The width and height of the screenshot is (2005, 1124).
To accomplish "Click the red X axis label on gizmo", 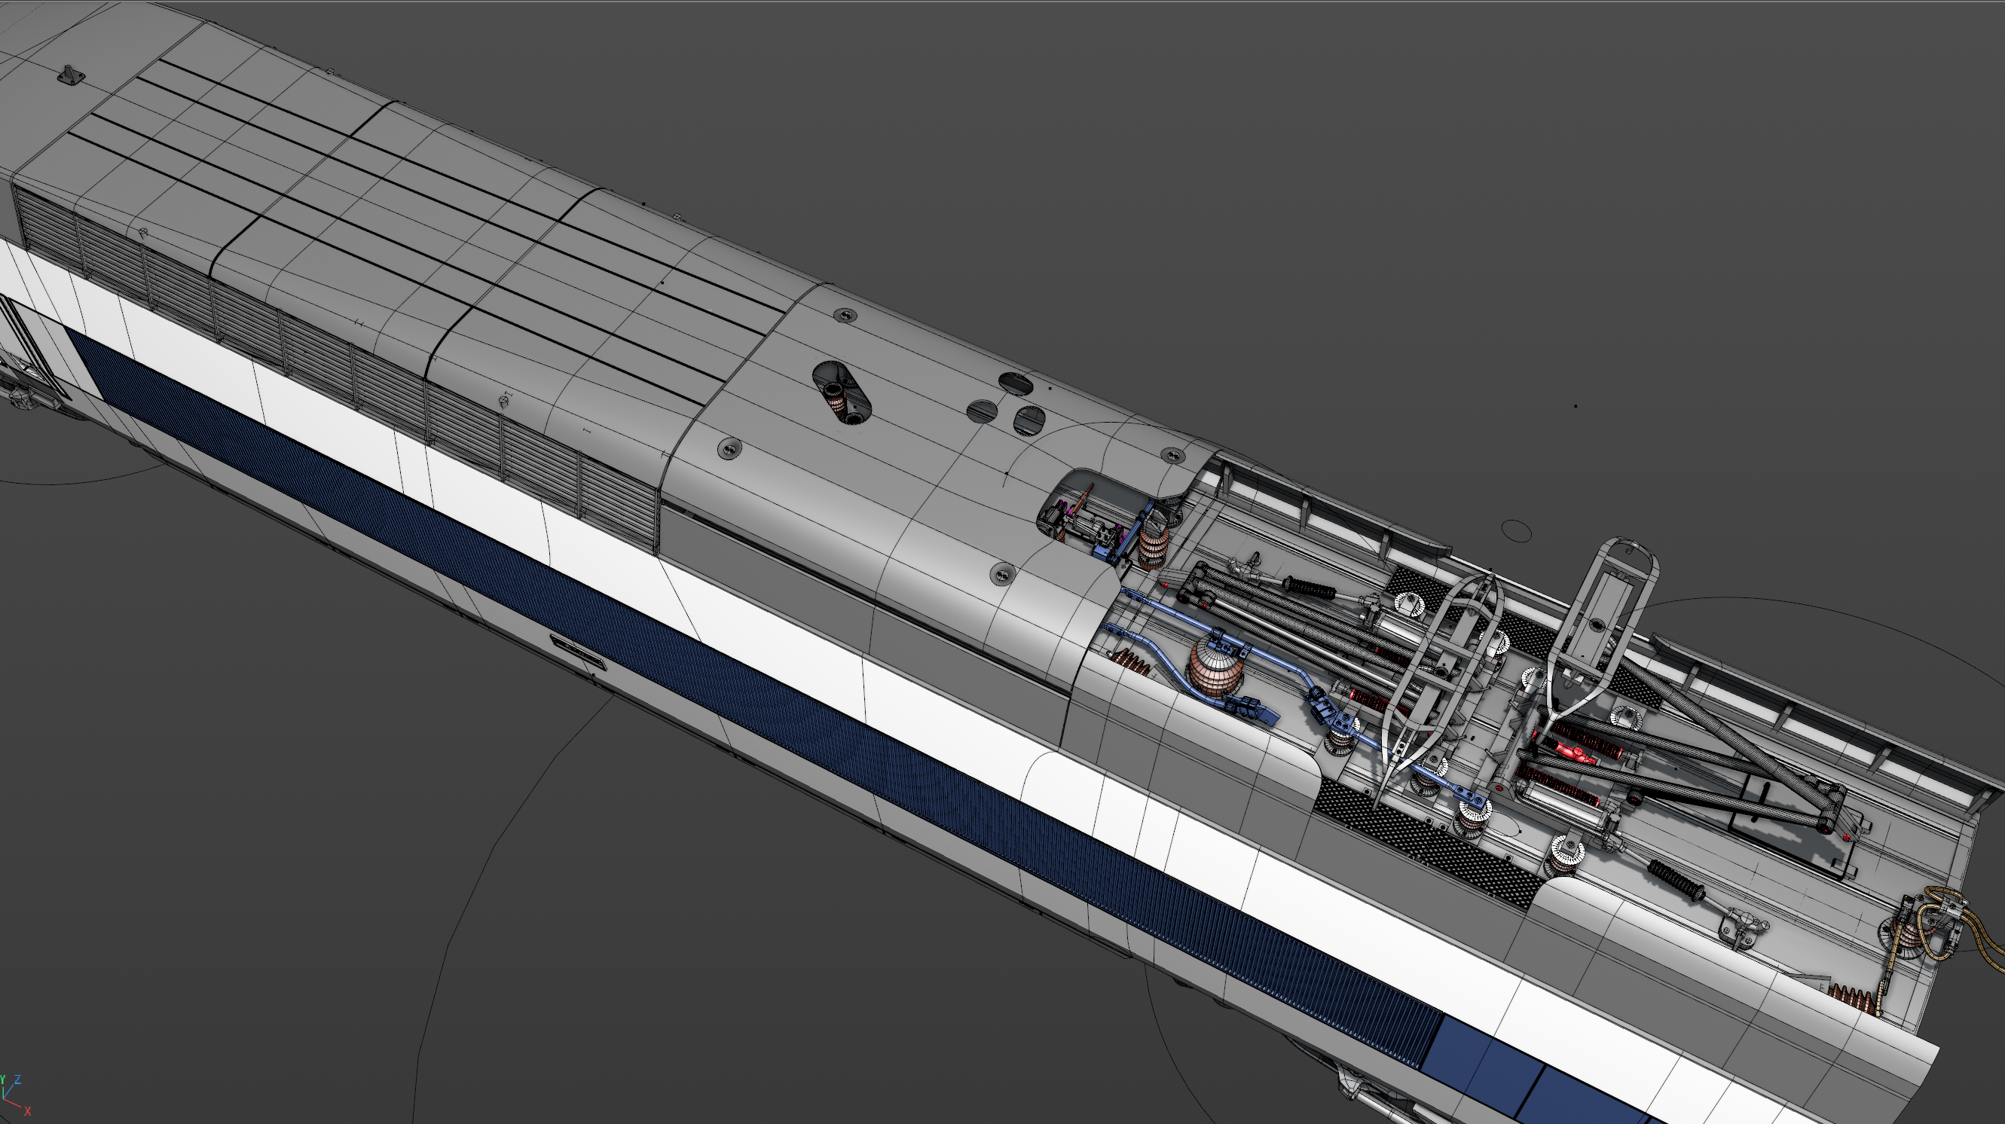I will [27, 1111].
